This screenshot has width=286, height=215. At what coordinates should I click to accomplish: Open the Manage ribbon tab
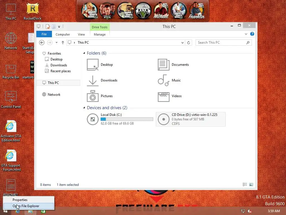100,34
